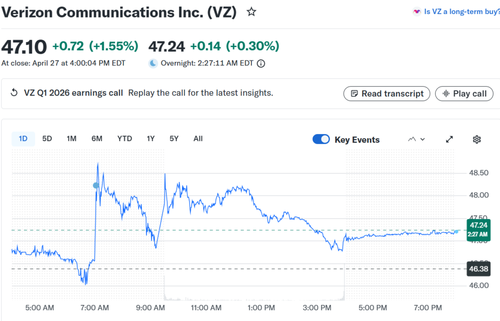500x321 pixels.
Task: Switch chart to 1Y range
Action: pyautogui.click(x=150, y=139)
